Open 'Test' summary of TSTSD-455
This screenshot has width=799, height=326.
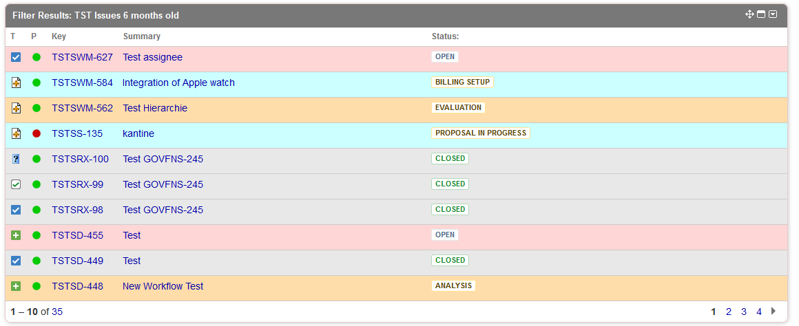(x=132, y=235)
